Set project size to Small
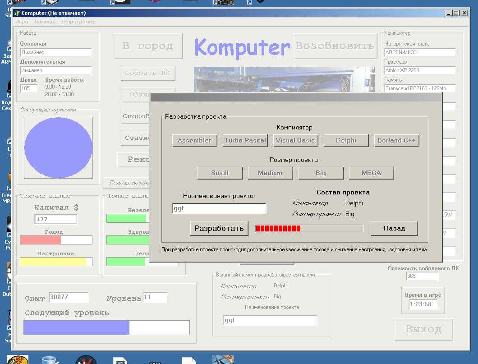Viewport: 478px width, 364px height. pyautogui.click(x=220, y=173)
